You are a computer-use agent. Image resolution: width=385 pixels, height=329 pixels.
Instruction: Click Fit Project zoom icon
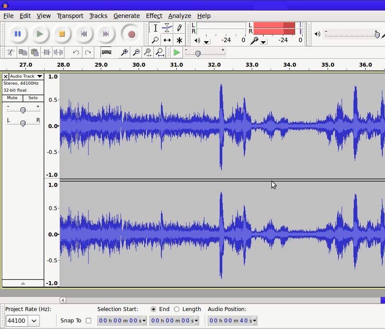tap(160, 52)
